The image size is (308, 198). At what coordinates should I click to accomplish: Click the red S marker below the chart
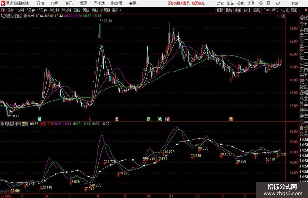(x=90, y=119)
